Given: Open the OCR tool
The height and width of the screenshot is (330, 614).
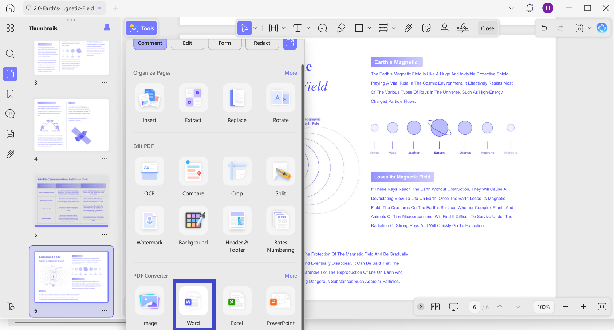Looking at the screenshot, I should pos(149,171).
